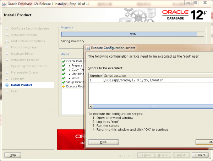Image resolution: width=213 pixels, height=161 pixels.
Task: Click green checkmark beside Link binaries
Action: (64, 74)
